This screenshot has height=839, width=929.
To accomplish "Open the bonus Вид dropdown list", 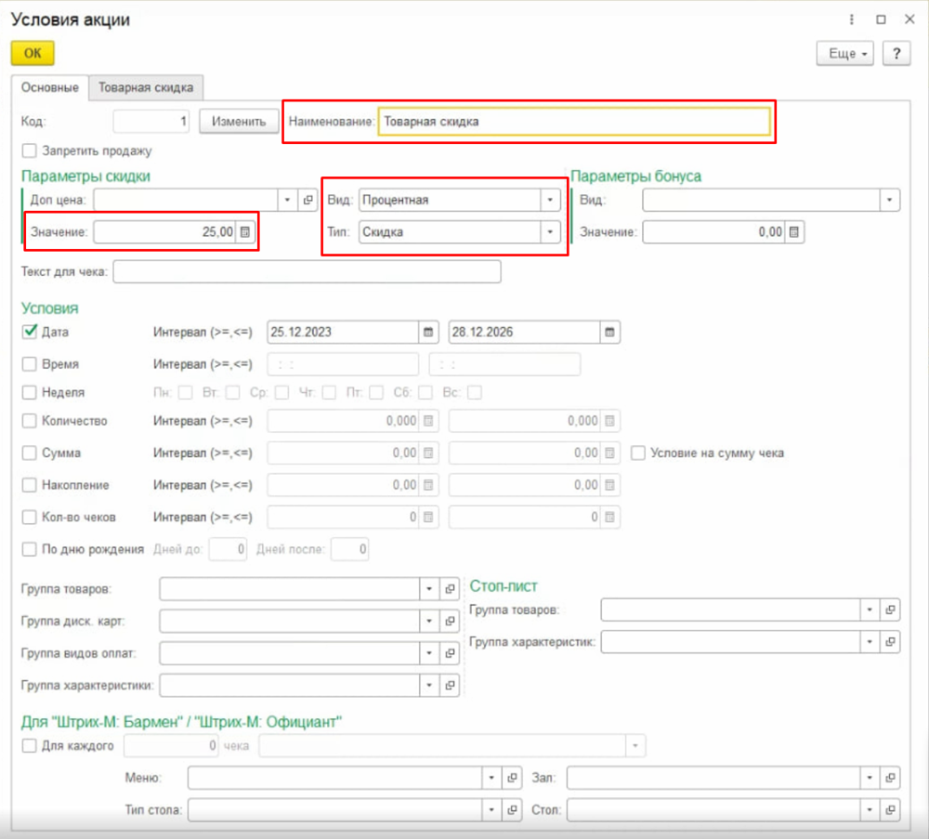I will [x=890, y=200].
